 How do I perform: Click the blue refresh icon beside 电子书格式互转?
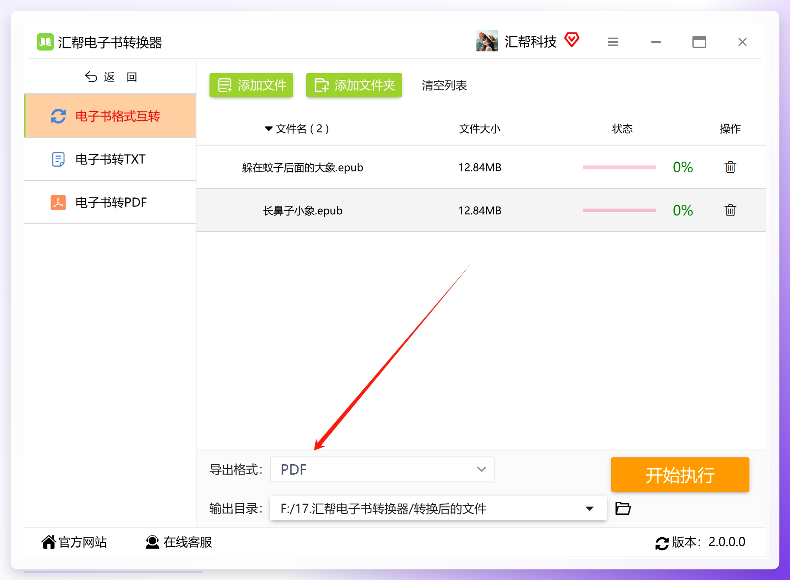[58, 116]
